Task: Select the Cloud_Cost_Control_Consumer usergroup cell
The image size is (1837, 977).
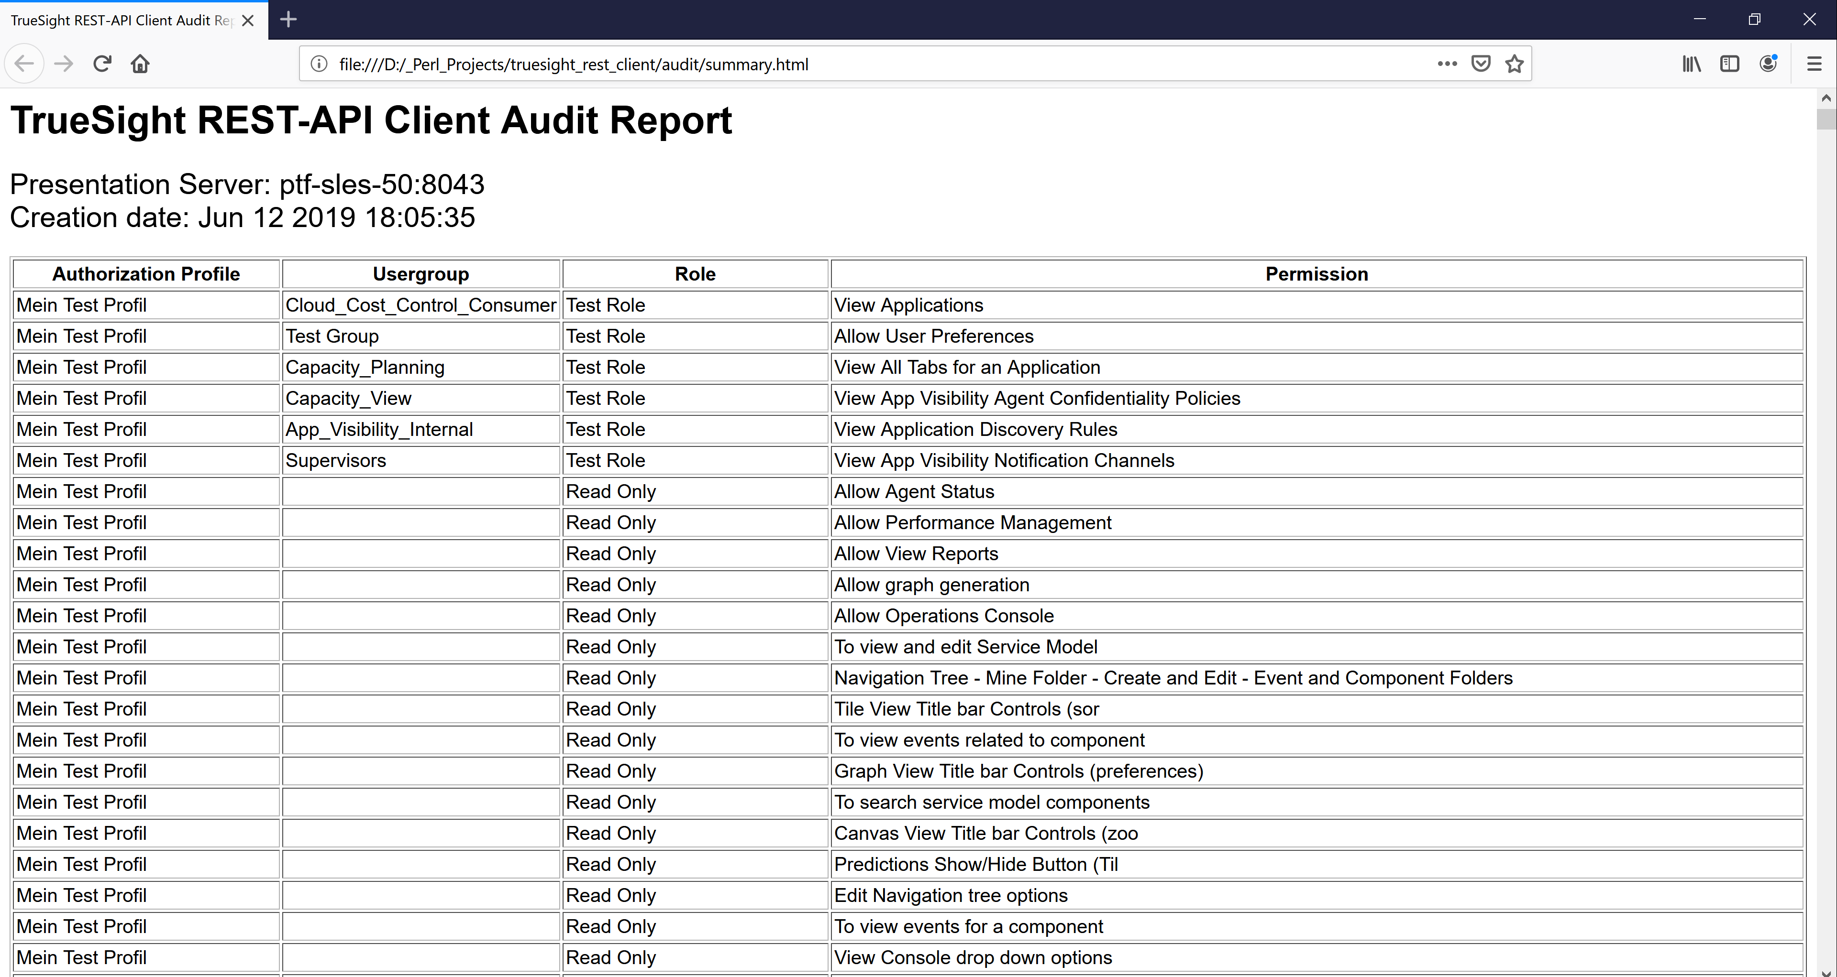Action: point(421,305)
